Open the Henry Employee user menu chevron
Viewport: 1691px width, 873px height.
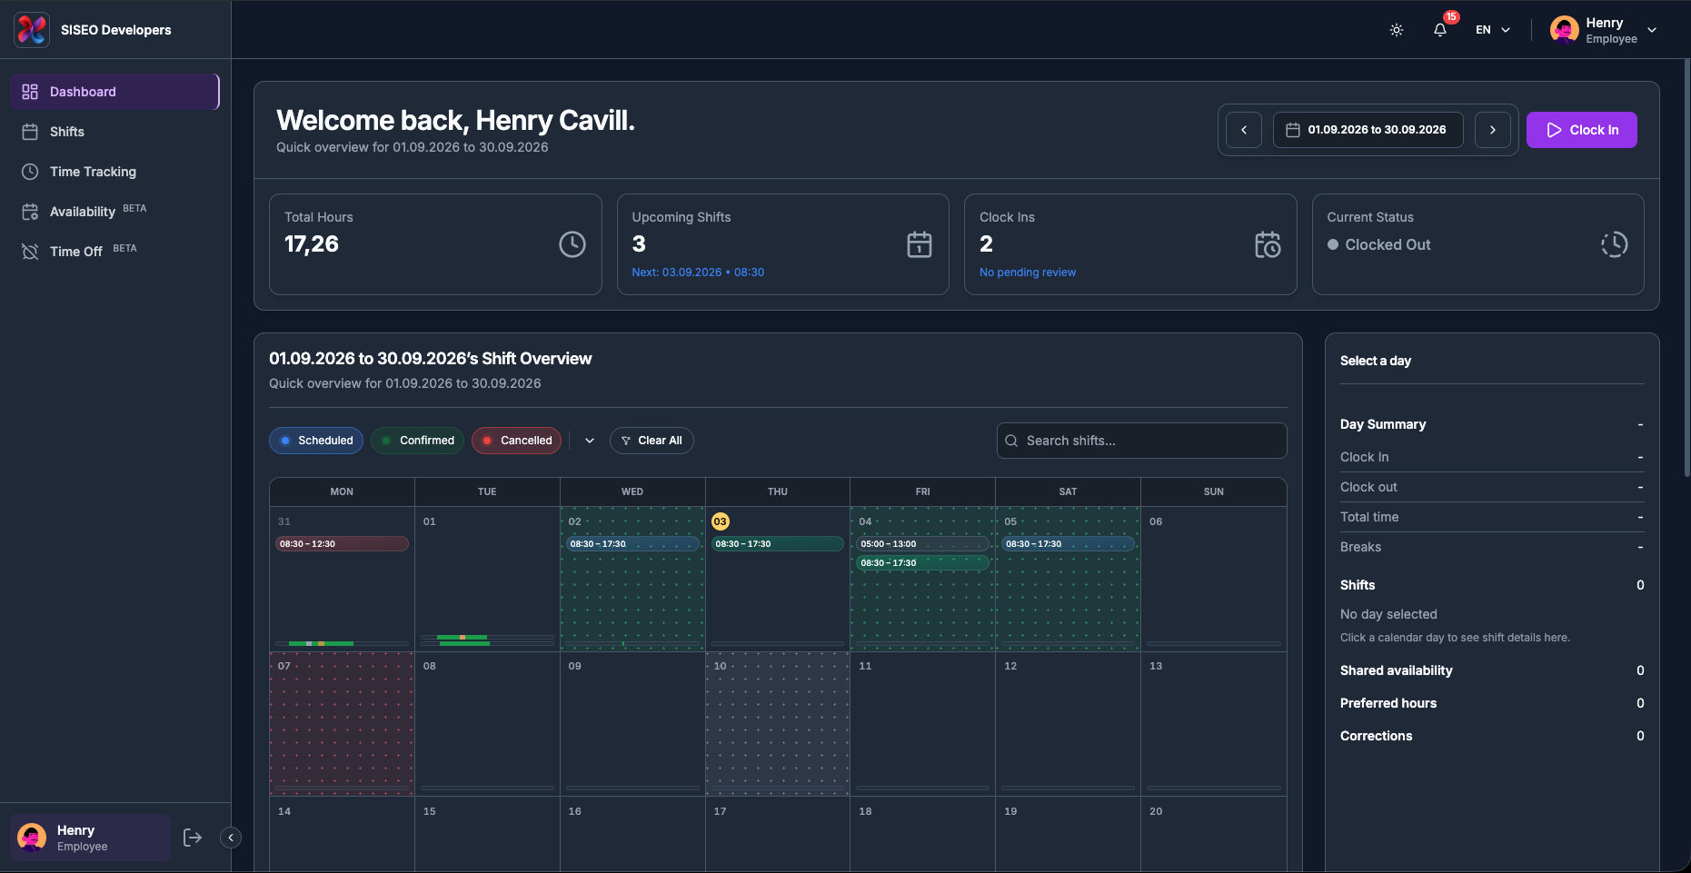pos(1652,30)
